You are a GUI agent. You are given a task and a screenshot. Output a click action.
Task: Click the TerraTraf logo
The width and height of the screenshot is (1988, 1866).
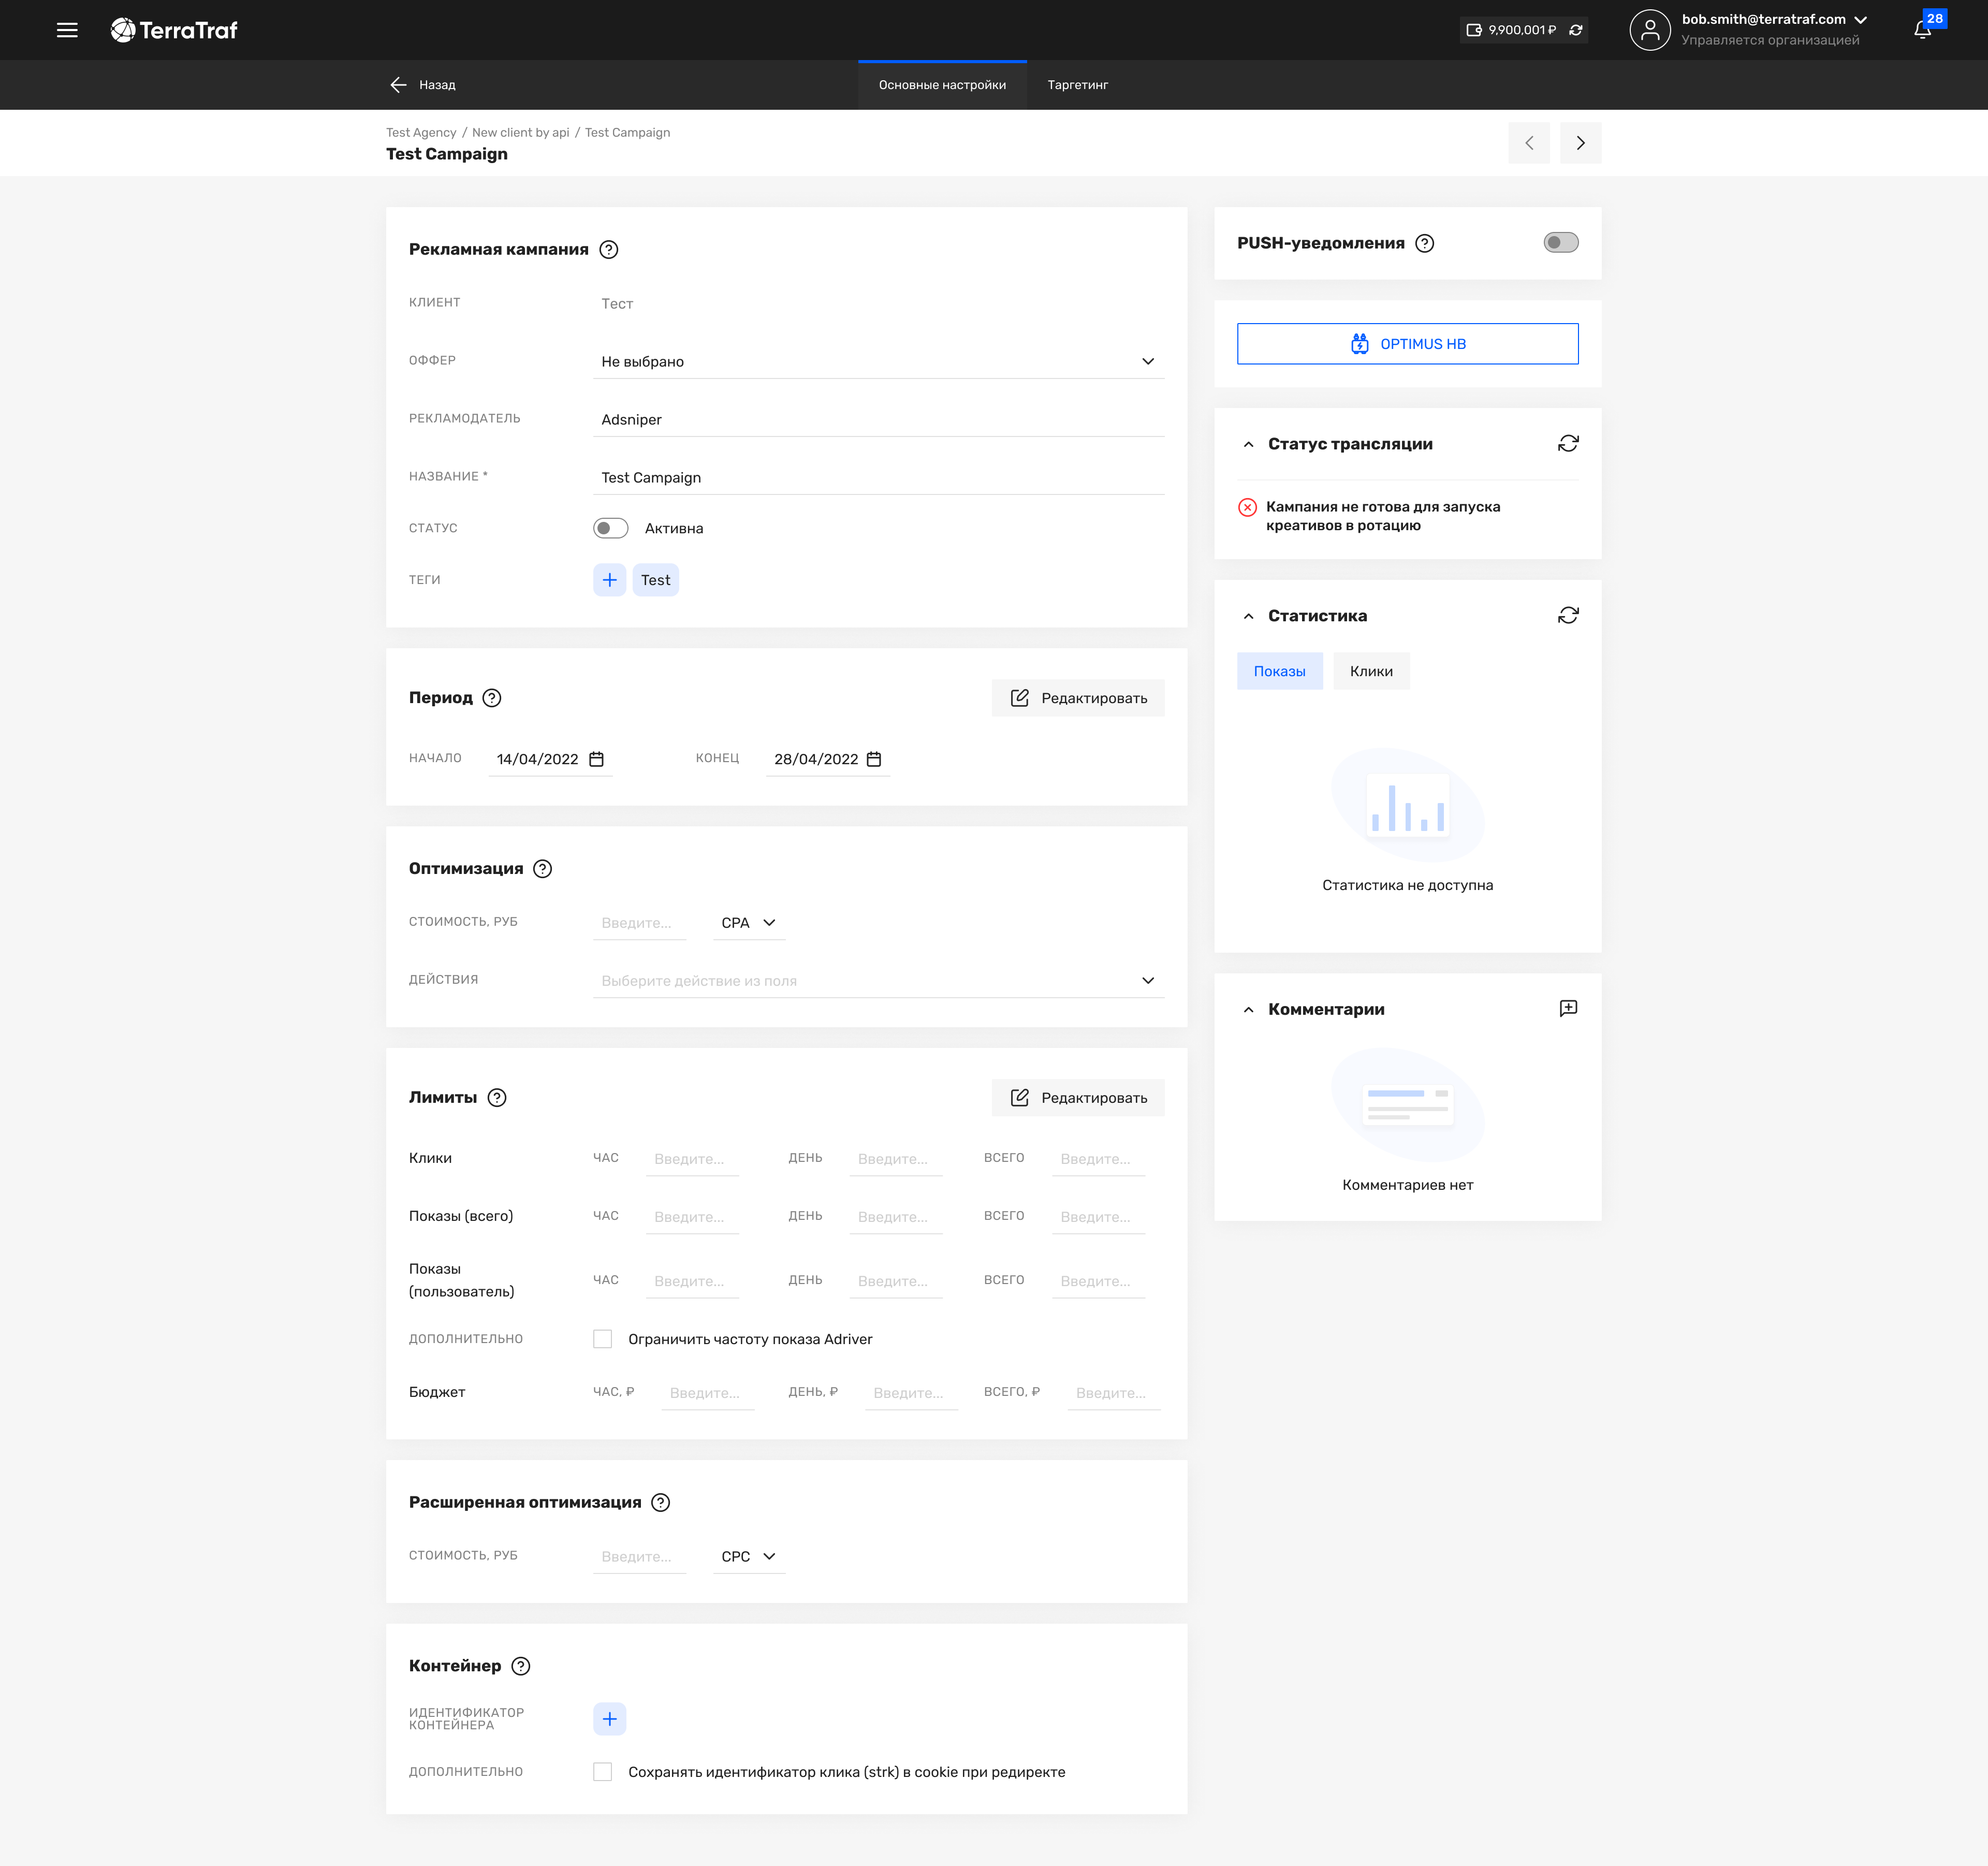coord(174,30)
